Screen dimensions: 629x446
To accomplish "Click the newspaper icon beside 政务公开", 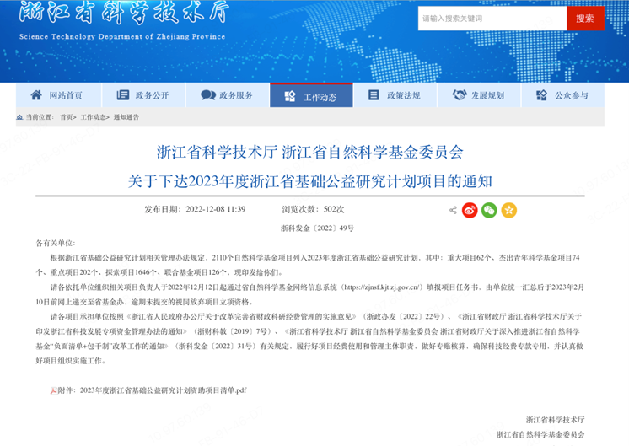I will 123,95.
